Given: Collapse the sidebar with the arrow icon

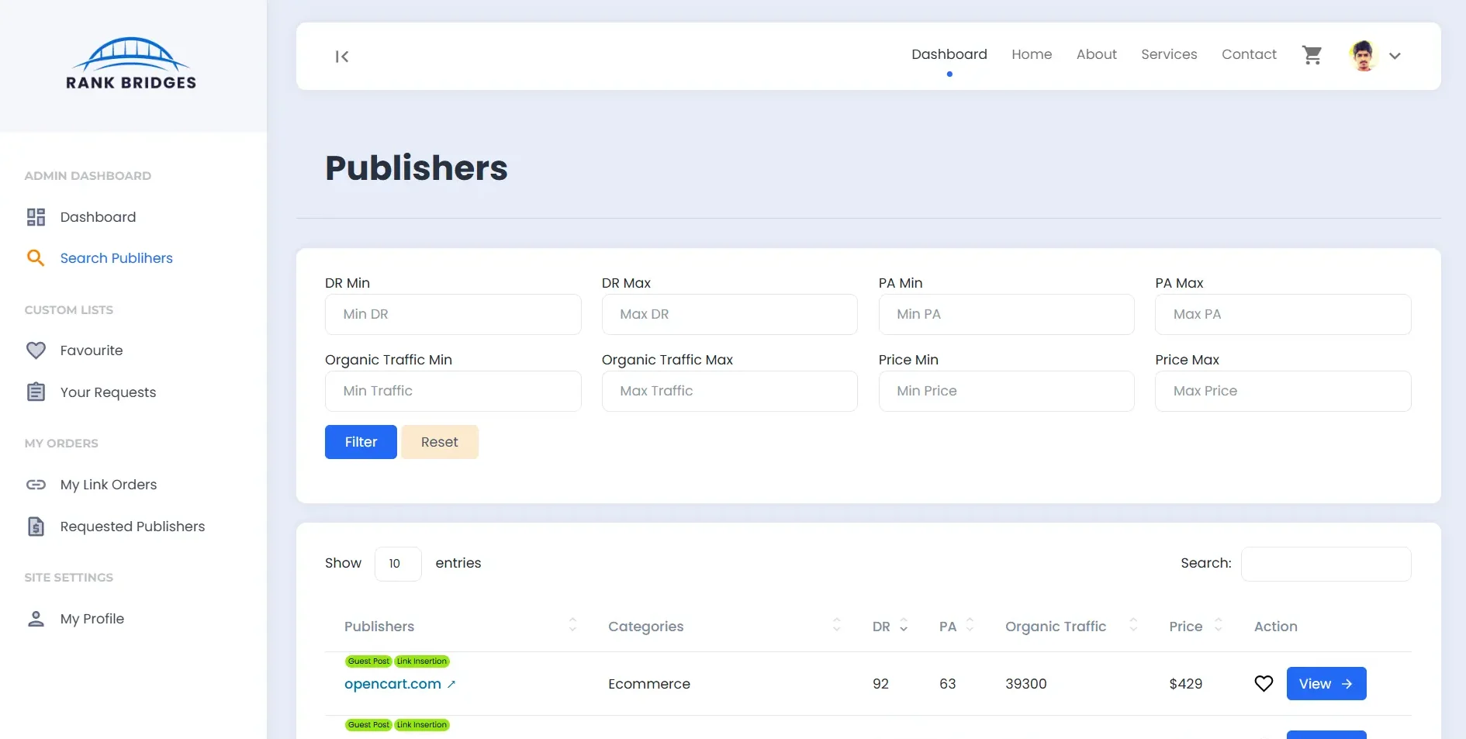Looking at the screenshot, I should coord(341,57).
